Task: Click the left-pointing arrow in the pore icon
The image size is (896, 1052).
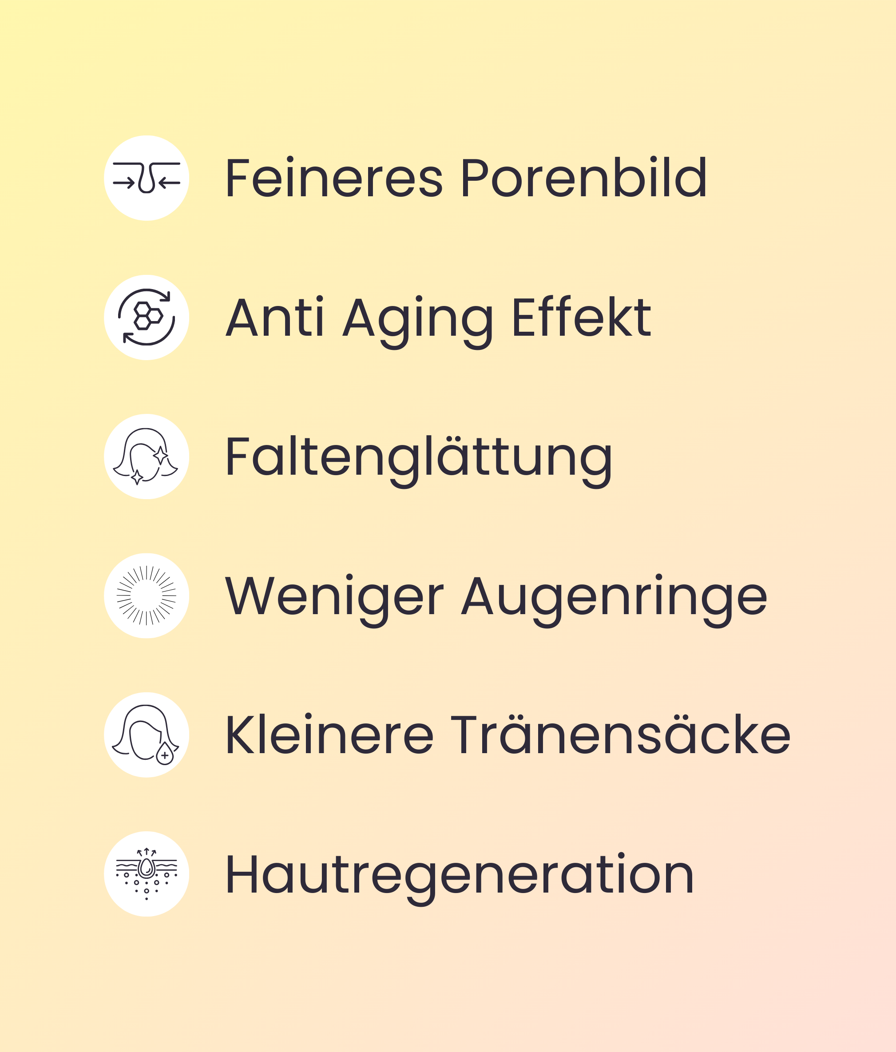Action: [x=170, y=183]
